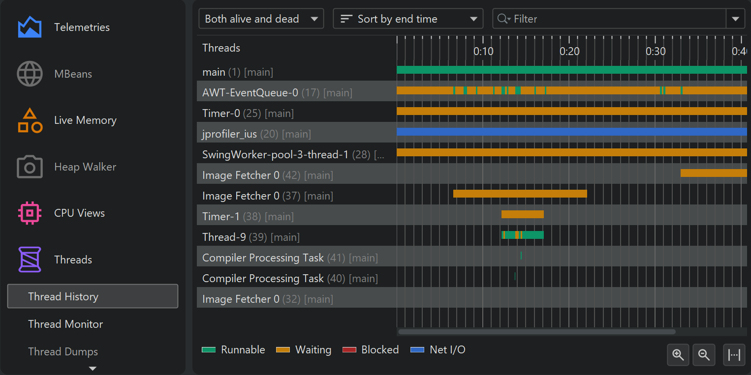751x375 pixels.
Task: Zoom out of the thread timeline
Action: pos(704,355)
